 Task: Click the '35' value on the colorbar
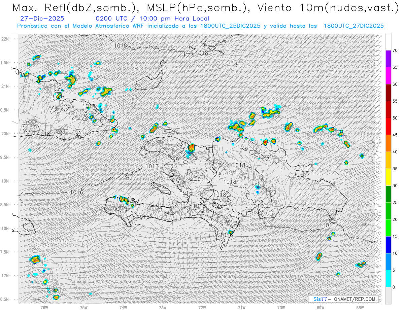395,169
